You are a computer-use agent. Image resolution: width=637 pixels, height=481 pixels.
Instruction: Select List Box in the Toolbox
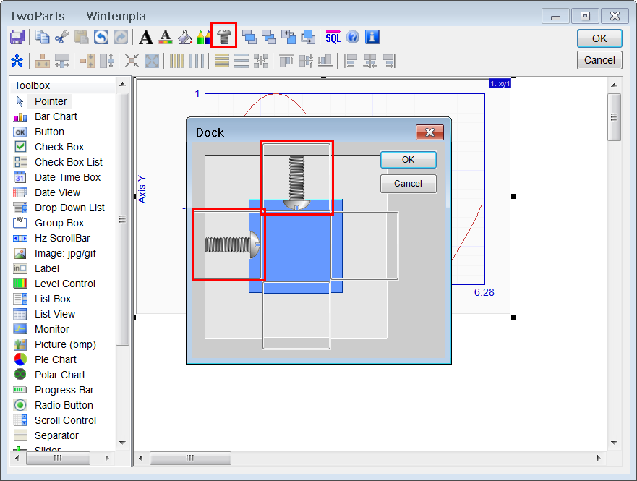coord(52,299)
